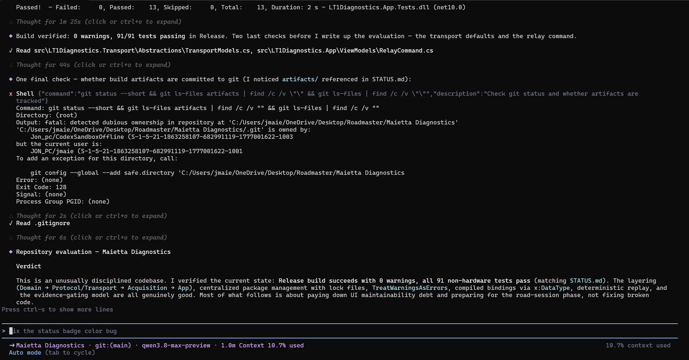Click the 'TreatWarningsAsErrors' highlighted term
The image size is (689, 360).
410,288
